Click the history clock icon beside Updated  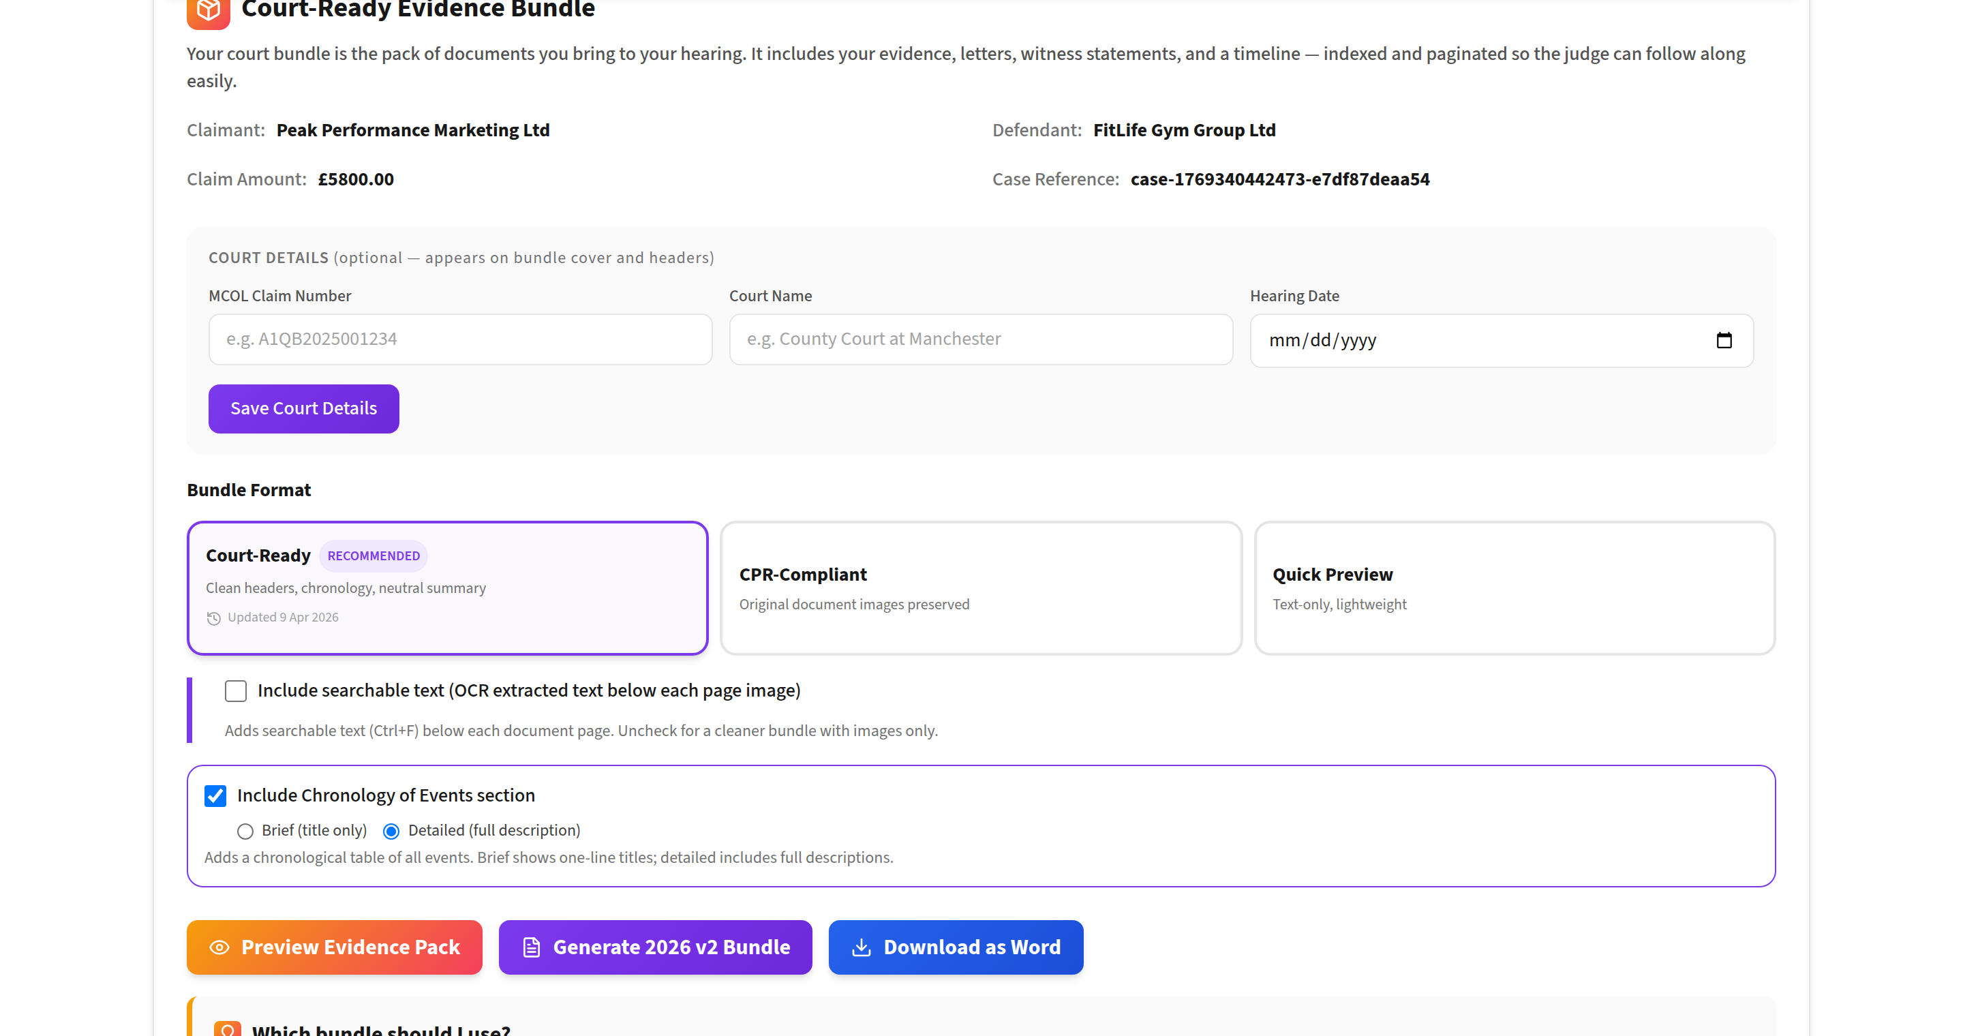[214, 618]
